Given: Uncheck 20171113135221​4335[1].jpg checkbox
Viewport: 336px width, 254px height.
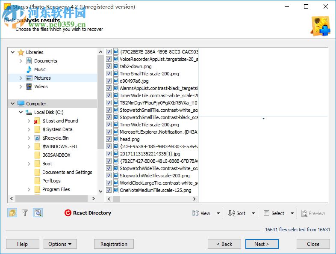Looking at the screenshot, I should [109, 153].
